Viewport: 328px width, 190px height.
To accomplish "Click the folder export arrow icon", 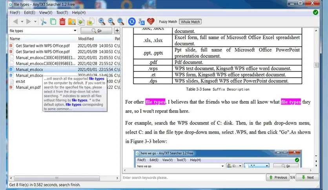I will (x=91, y=22).
